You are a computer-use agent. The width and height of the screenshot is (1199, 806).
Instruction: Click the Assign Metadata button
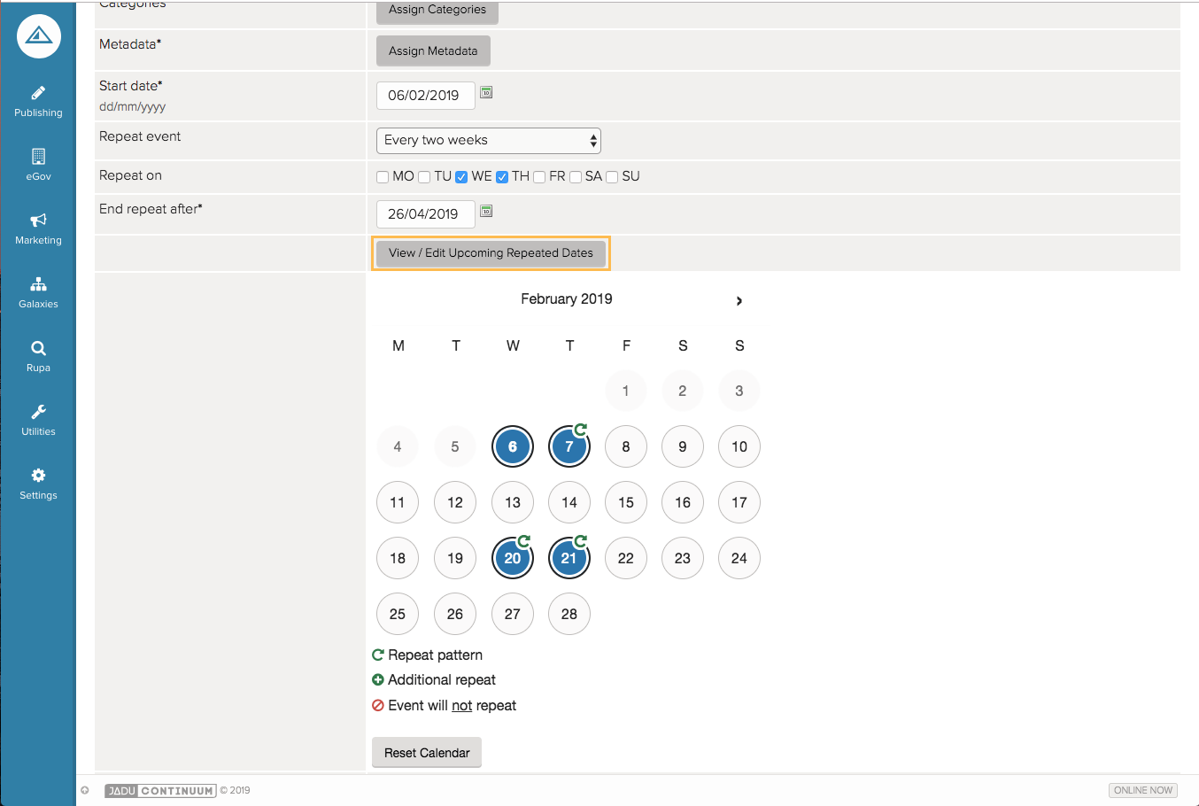433,51
